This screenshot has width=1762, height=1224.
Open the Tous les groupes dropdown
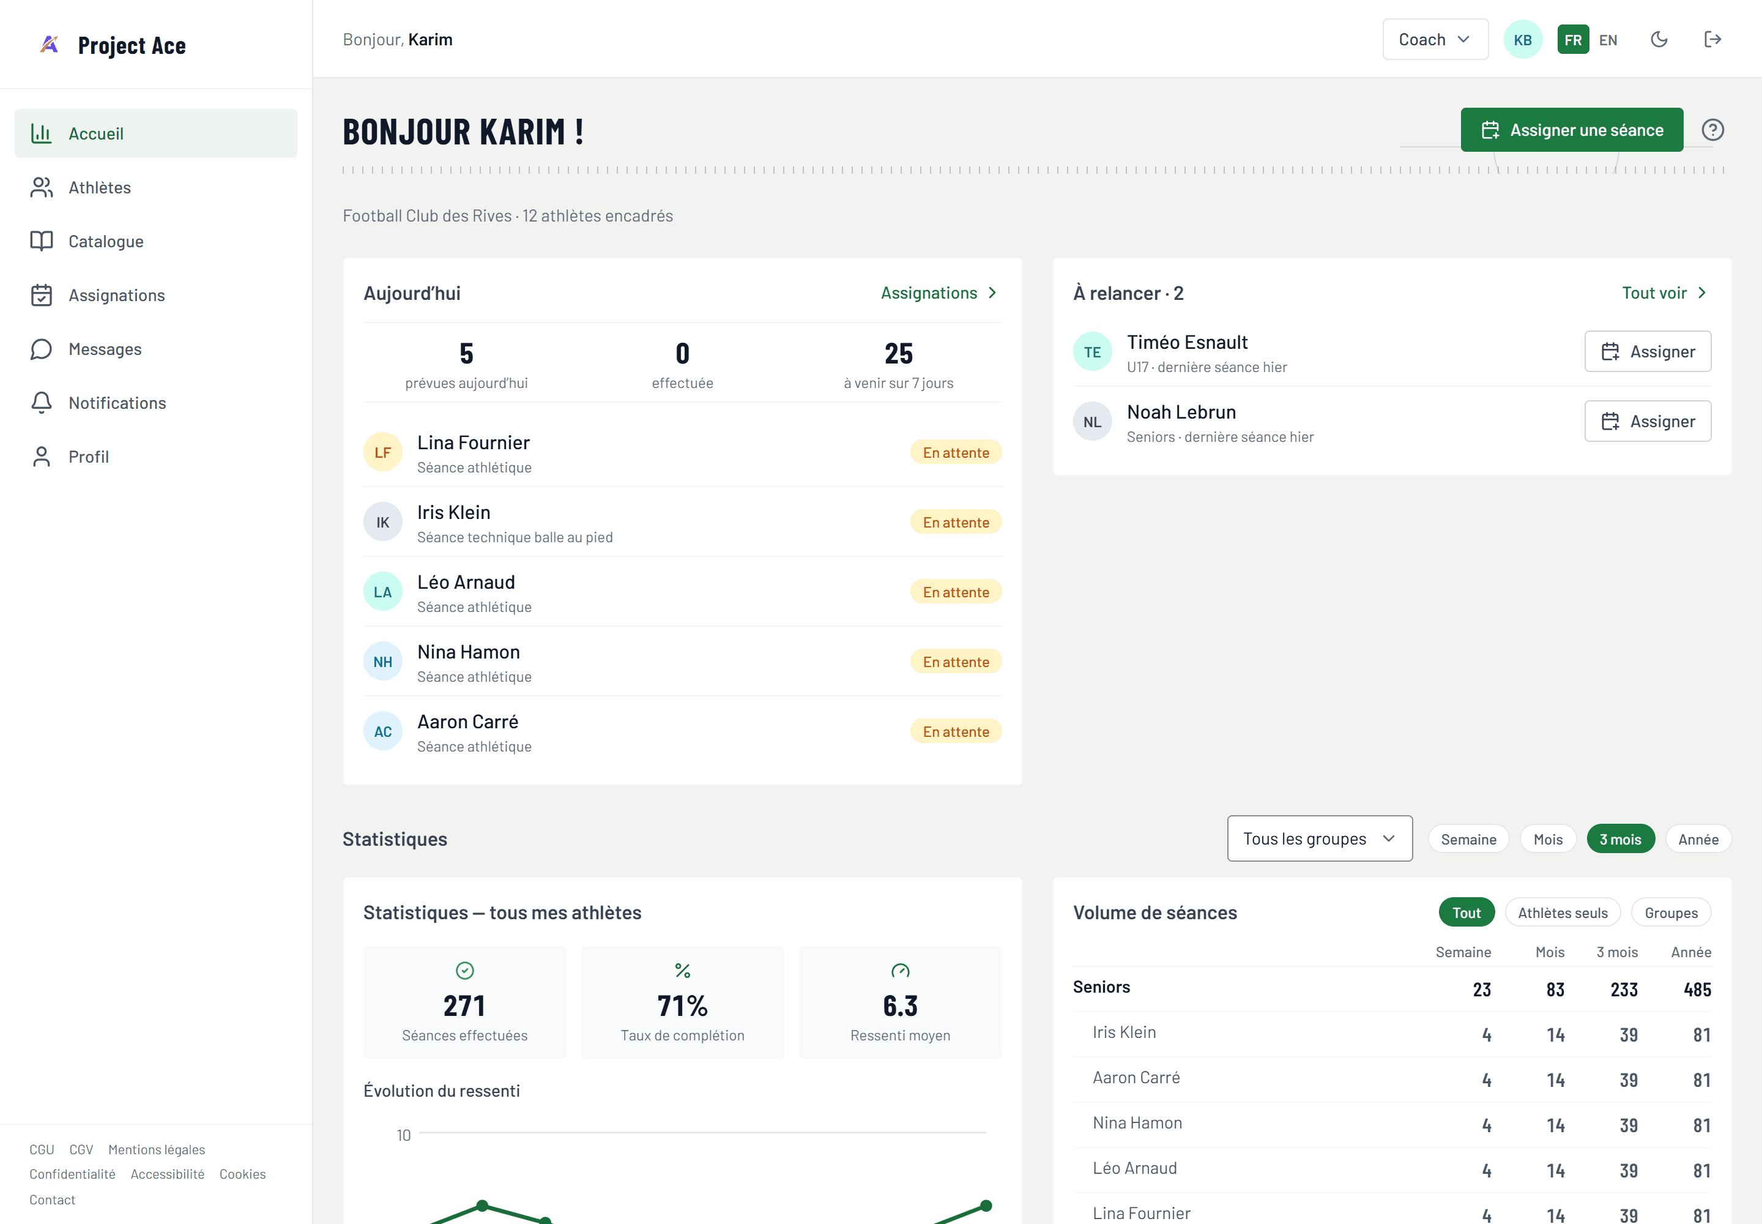pos(1320,838)
